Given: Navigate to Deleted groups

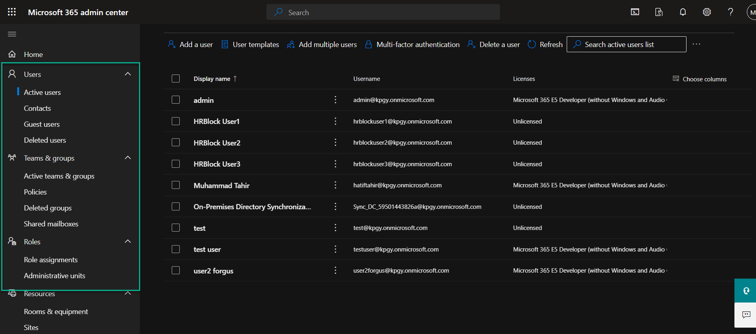Looking at the screenshot, I should point(48,208).
